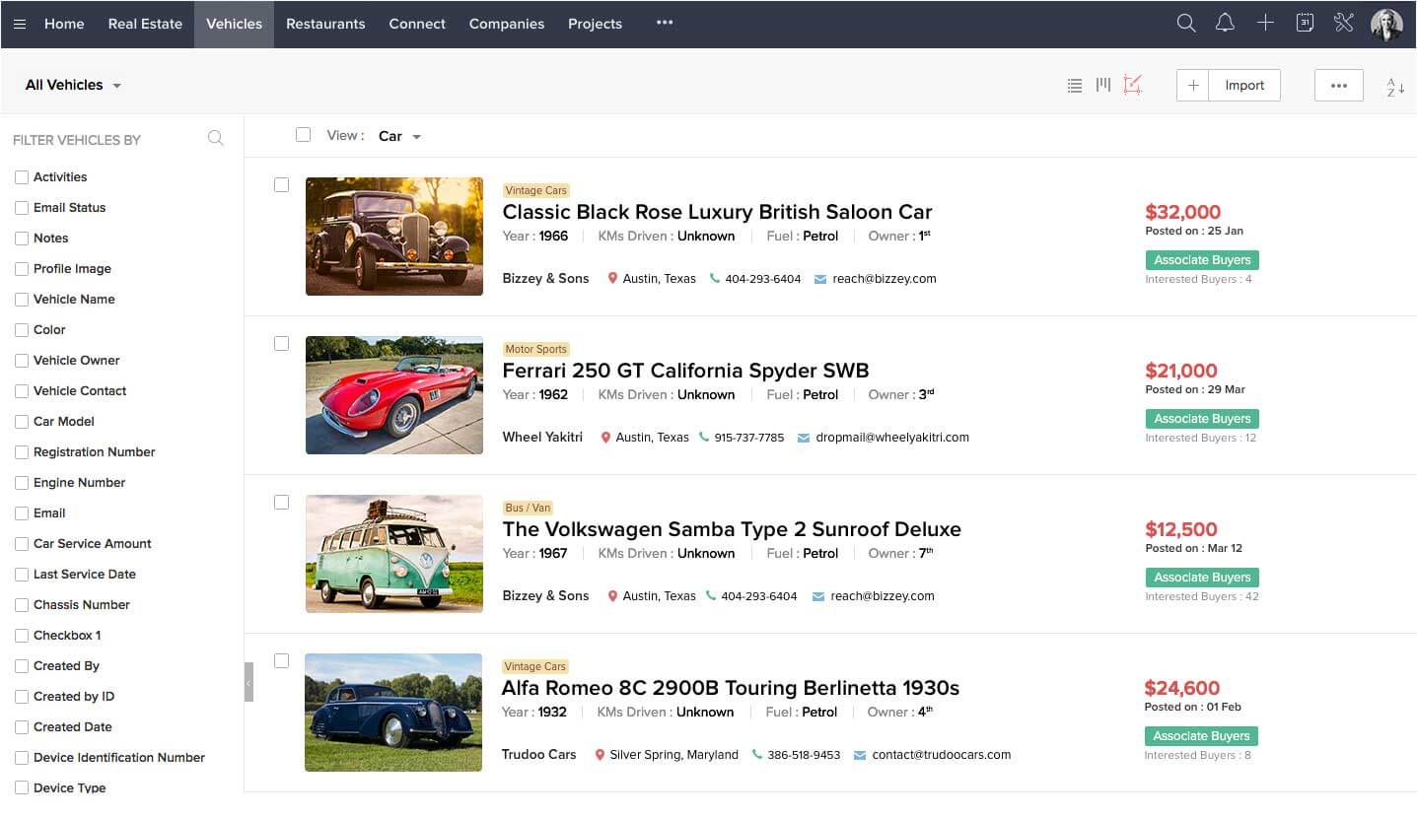1417x819 pixels.
Task: Click the plus quick-create icon in top bar
Action: [x=1265, y=23]
